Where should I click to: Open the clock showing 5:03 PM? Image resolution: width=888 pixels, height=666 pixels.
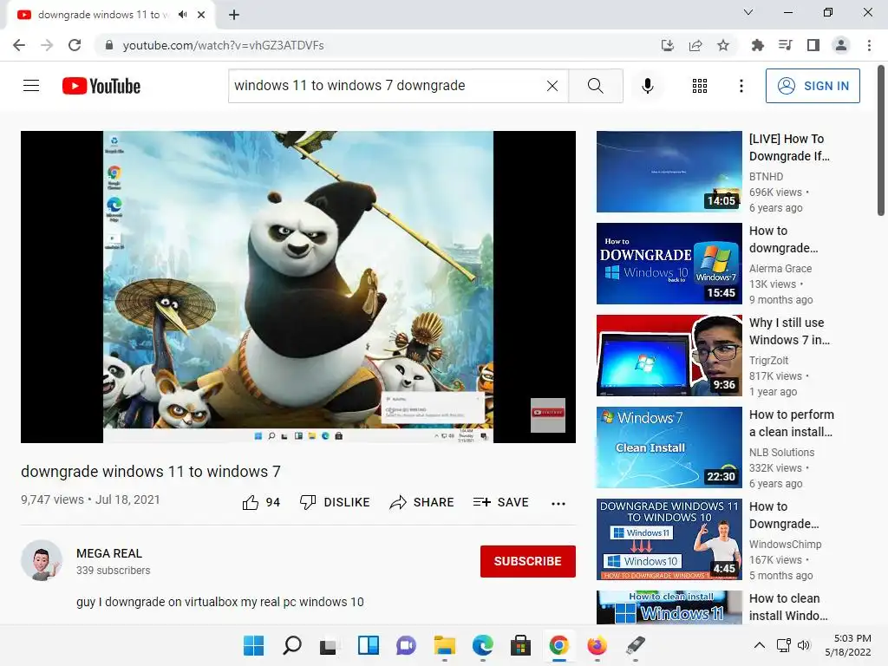coord(848,645)
